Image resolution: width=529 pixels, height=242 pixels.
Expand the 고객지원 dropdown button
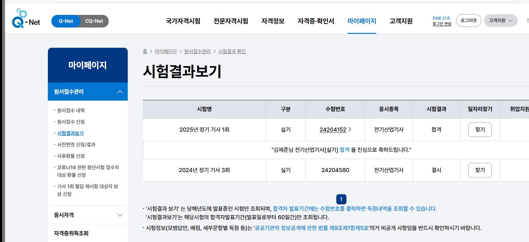[500, 21]
